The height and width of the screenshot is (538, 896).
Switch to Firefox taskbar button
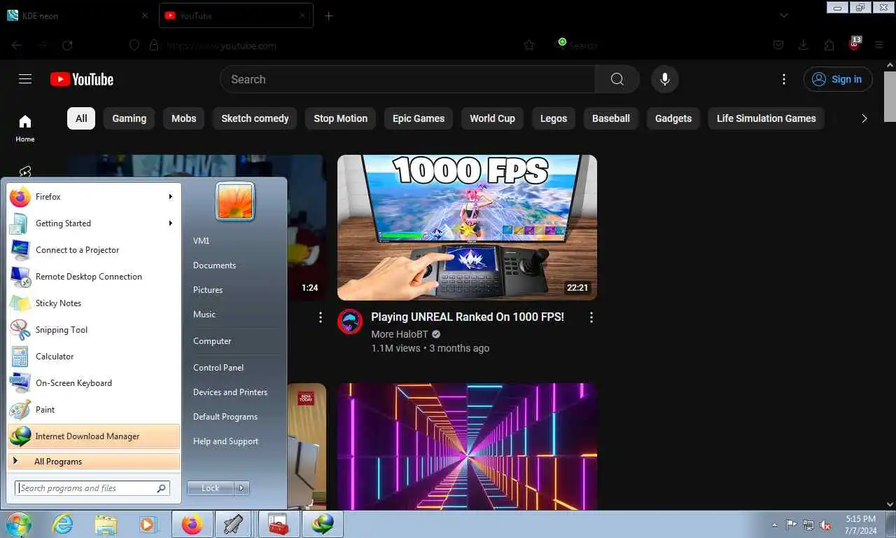click(x=192, y=524)
